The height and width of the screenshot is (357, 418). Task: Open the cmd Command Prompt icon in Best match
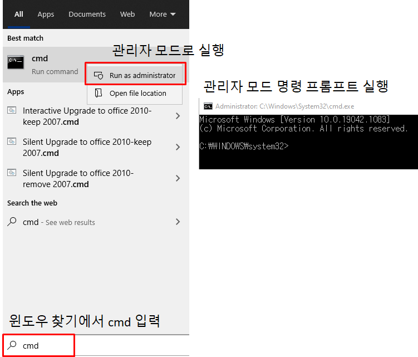(x=16, y=62)
